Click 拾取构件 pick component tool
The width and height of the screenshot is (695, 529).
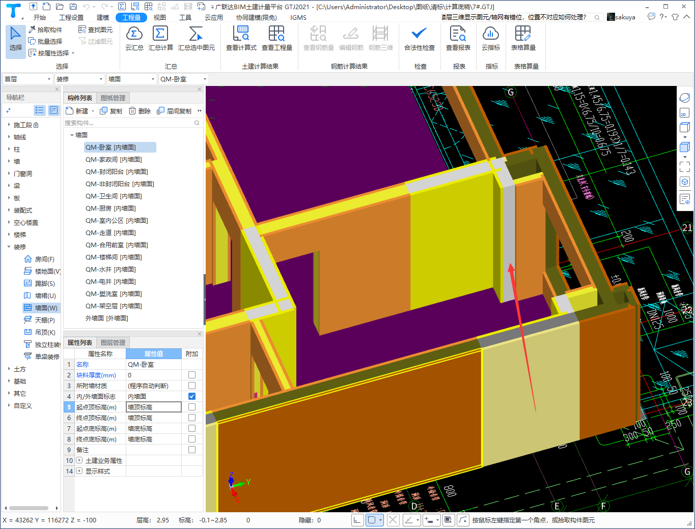(x=45, y=30)
